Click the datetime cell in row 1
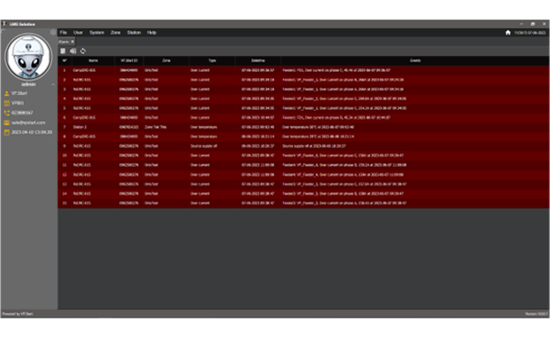550x337 pixels. (x=258, y=70)
